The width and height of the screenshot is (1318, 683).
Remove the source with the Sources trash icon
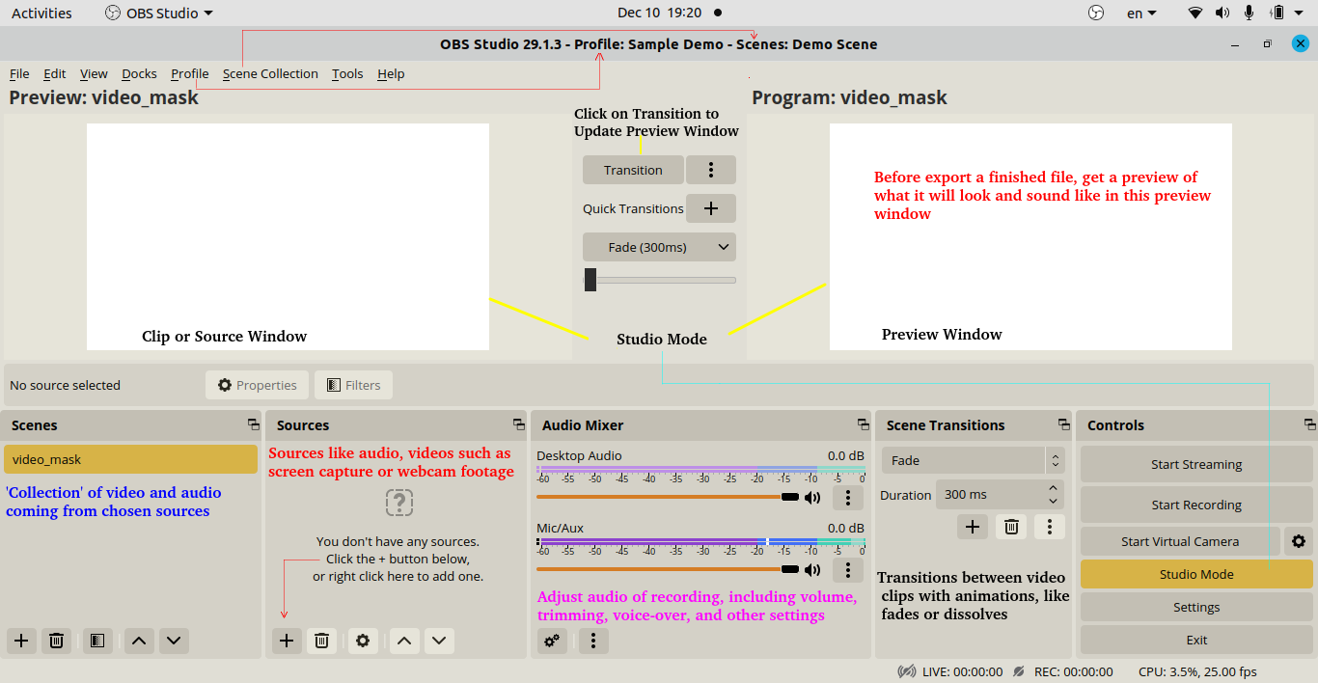coord(322,641)
